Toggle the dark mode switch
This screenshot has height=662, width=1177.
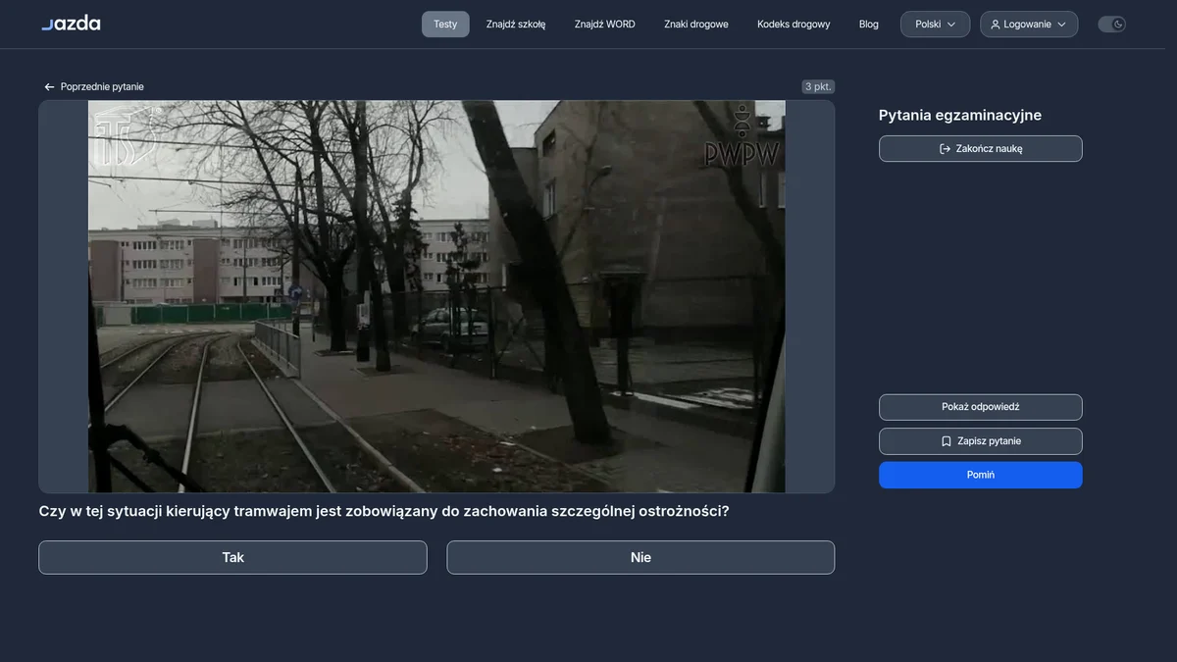(1111, 25)
